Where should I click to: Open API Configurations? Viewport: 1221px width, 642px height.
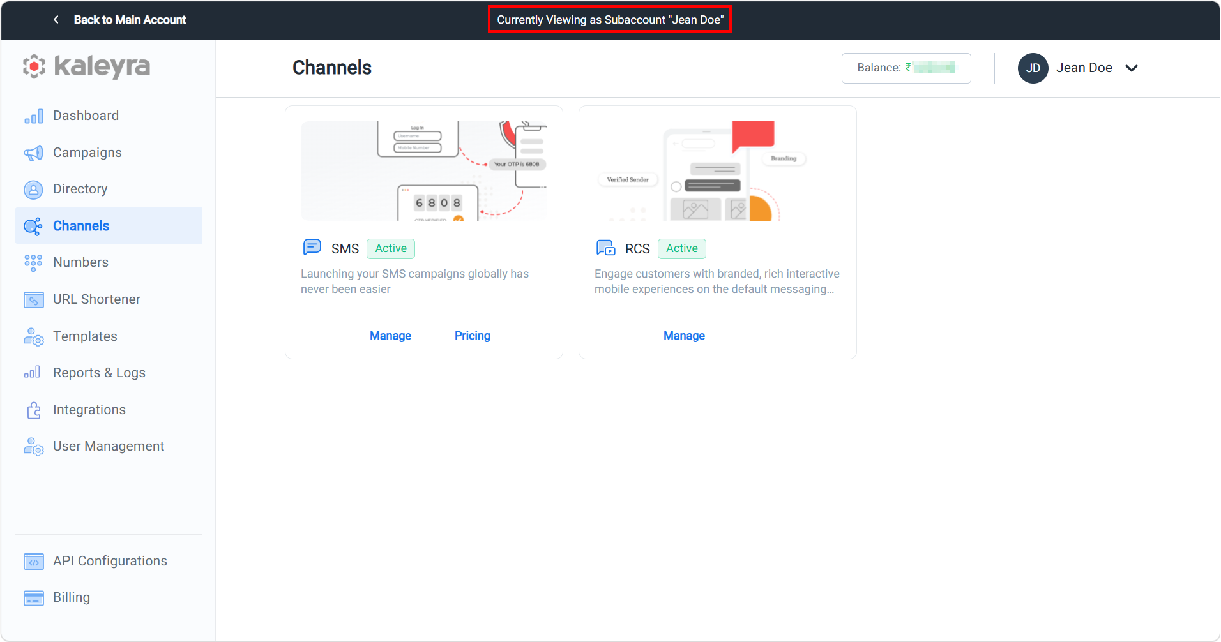tap(110, 561)
